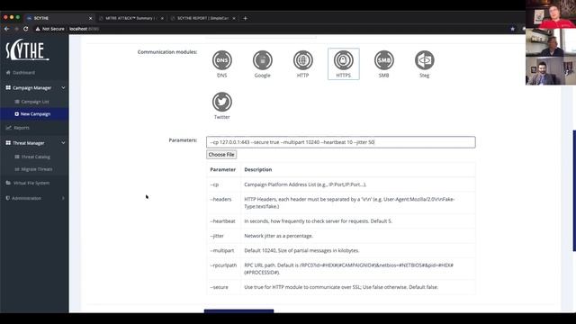Click the Dashboard home icon
Screen dimensions: 576x324
point(8,73)
